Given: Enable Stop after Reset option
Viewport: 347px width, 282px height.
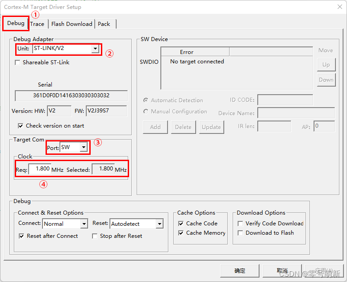Looking at the screenshot, I should [95, 236].
